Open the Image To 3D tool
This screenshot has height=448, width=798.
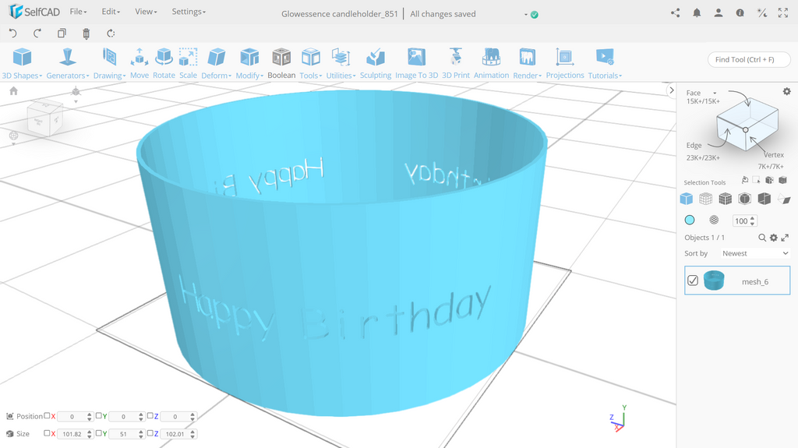click(416, 63)
